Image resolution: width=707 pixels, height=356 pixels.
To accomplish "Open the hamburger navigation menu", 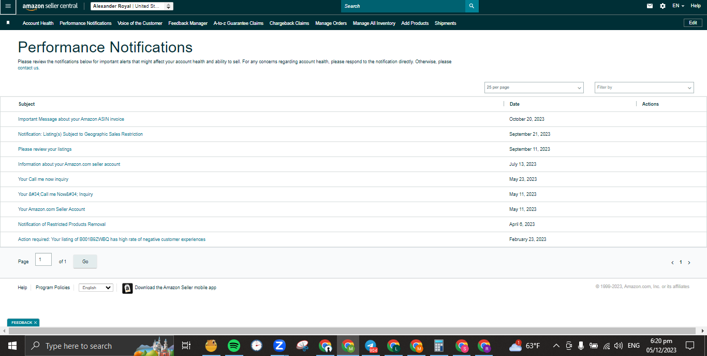I will (x=8, y=6).
